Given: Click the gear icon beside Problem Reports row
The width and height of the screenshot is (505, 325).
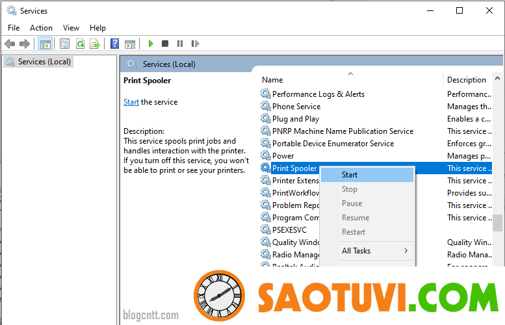Looking at the screenshot, I should tap(265, 205).
